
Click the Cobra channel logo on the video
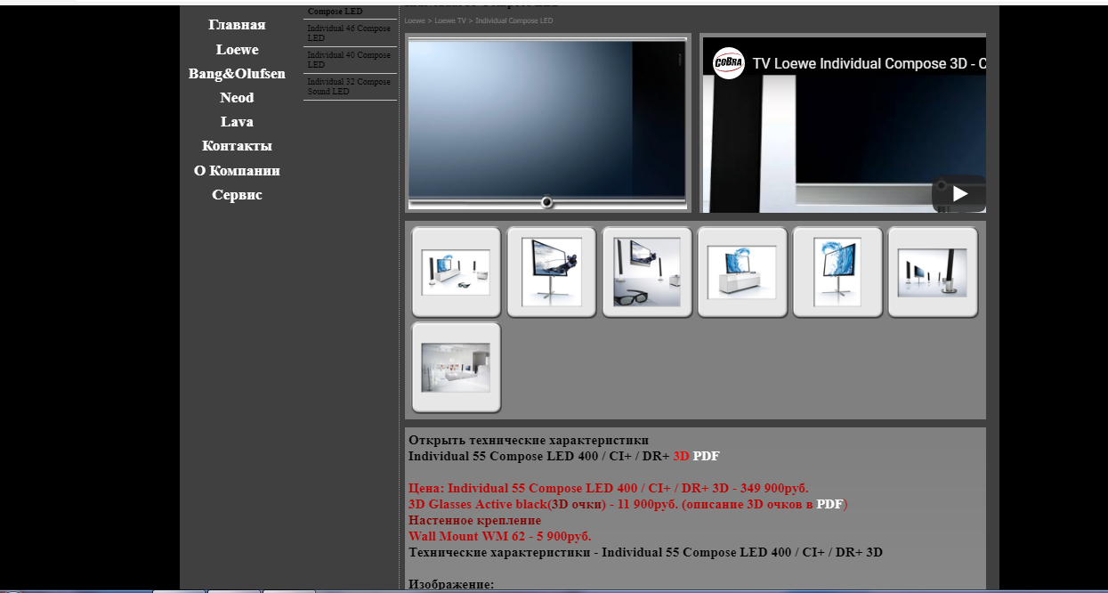pyautogui.click(x=729, y=63)
